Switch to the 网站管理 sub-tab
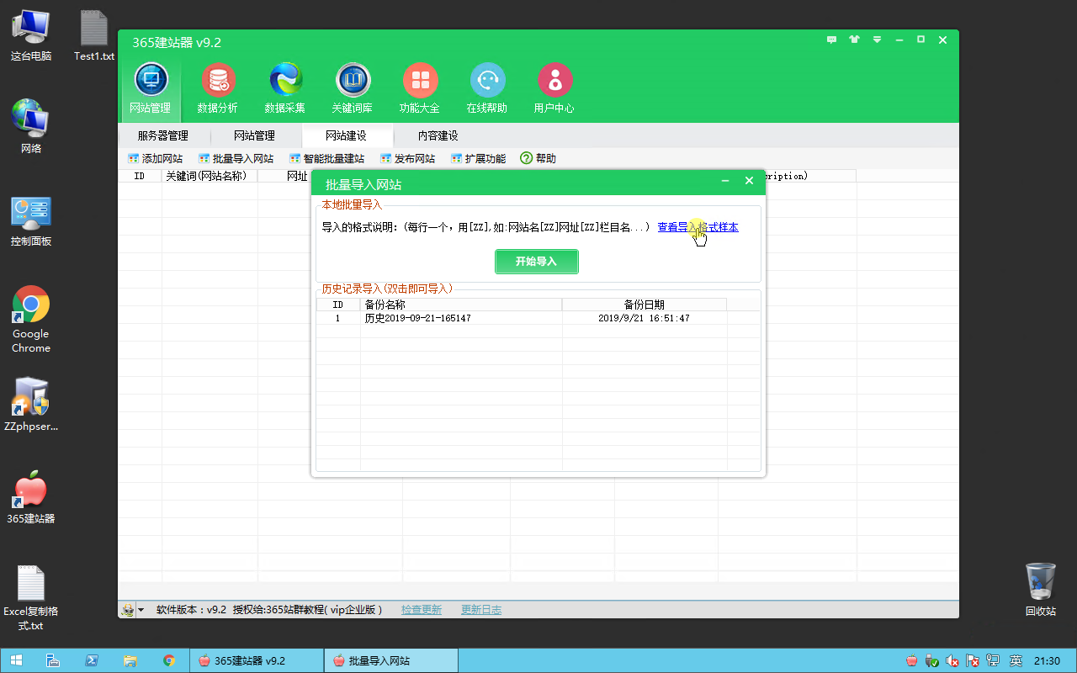Screen dimensions: 1077x673 (x=255, y=135)
